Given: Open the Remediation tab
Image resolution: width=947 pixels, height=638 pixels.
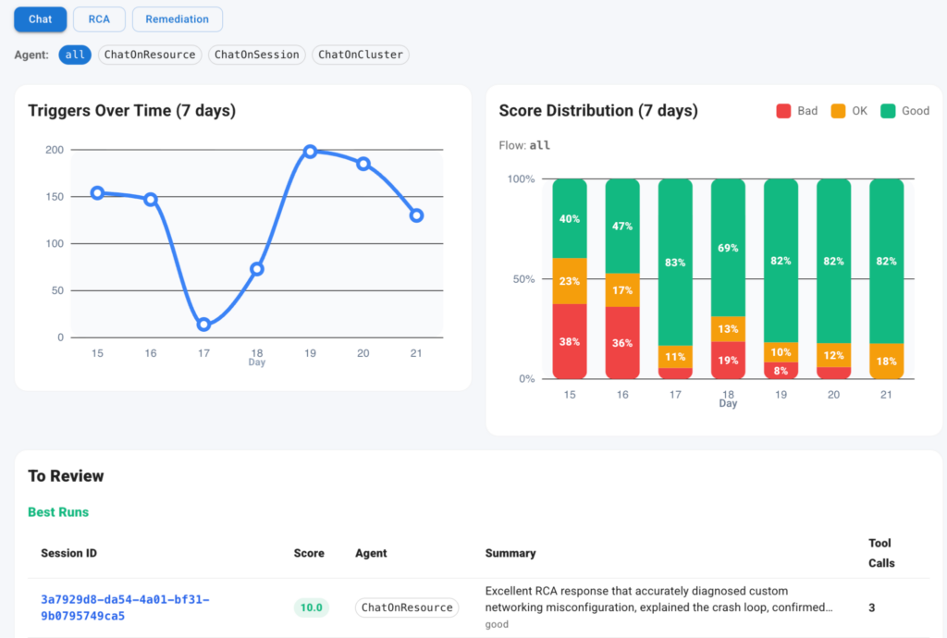Looking at the screenshot, I should [x=177, y=19].
